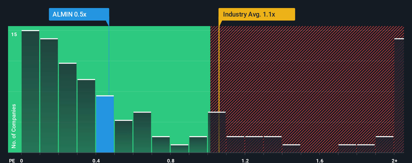This screenshot has width=412, height=163.
Task: Click the ALMIN 0.5x label
Action: coord(79,14)
